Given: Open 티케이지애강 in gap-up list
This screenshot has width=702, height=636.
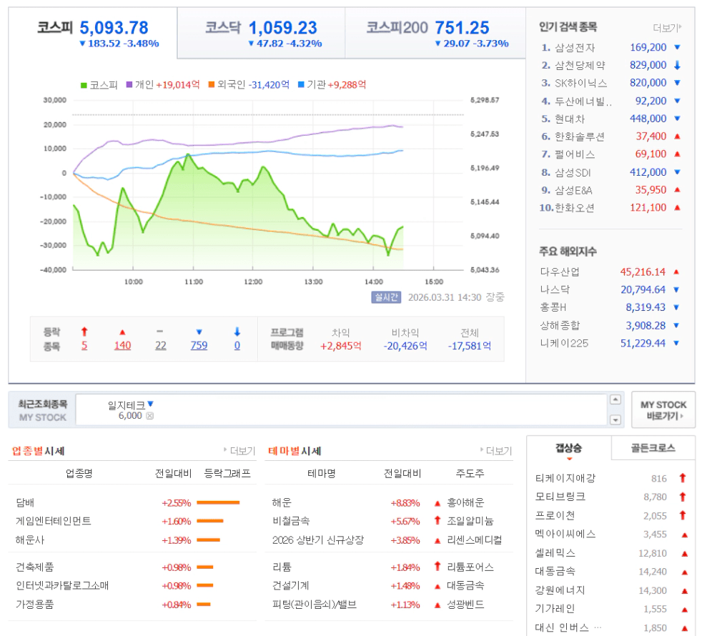Looking at the screenshot, I should pos(565,478).
